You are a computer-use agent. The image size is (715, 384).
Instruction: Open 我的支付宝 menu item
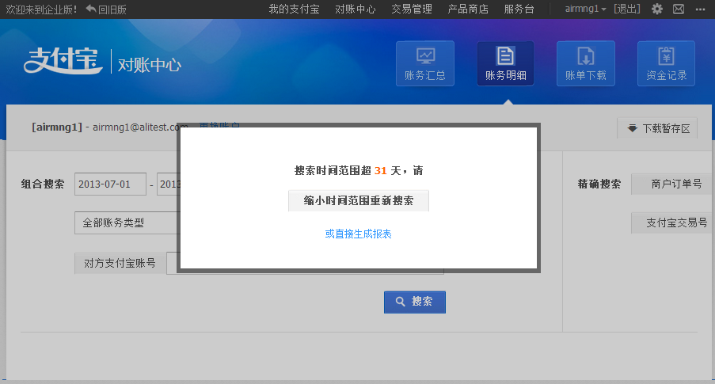[294, 10]
